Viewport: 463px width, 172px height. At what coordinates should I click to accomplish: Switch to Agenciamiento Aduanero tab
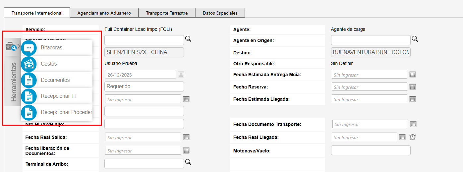coord(104,13)
